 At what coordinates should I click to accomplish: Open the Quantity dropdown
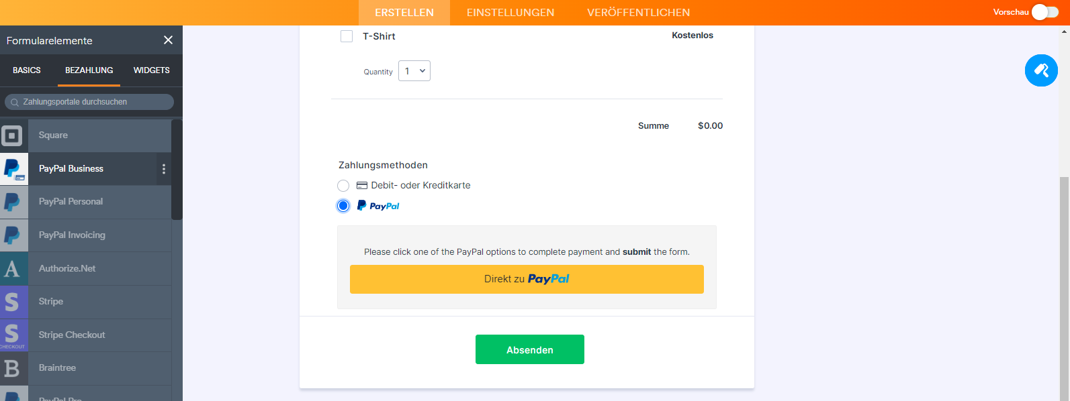(x=414, y=71)
